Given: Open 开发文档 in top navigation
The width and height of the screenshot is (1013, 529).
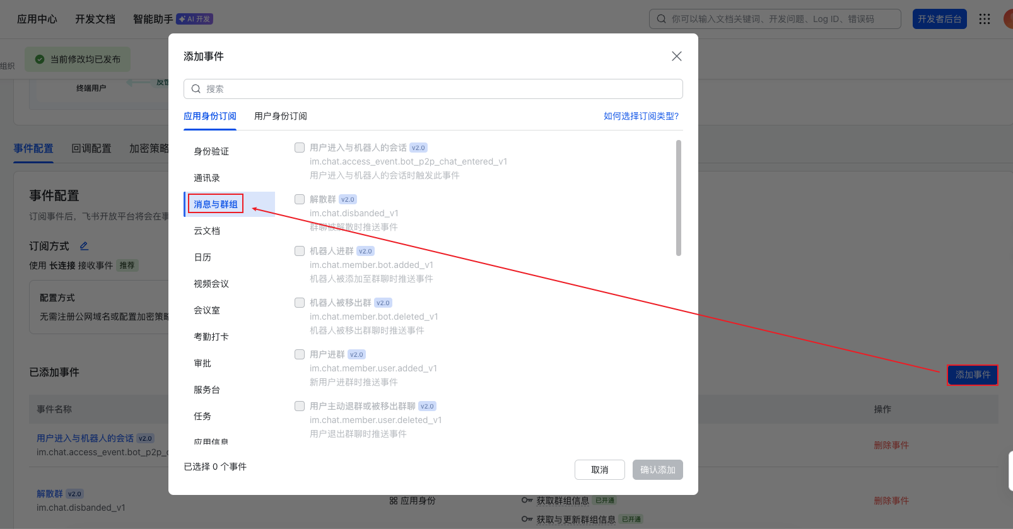Looking at the screenshot, I should [95, 19].
